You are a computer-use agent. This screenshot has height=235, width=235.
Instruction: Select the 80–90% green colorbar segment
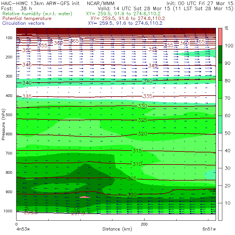(220, 72)
